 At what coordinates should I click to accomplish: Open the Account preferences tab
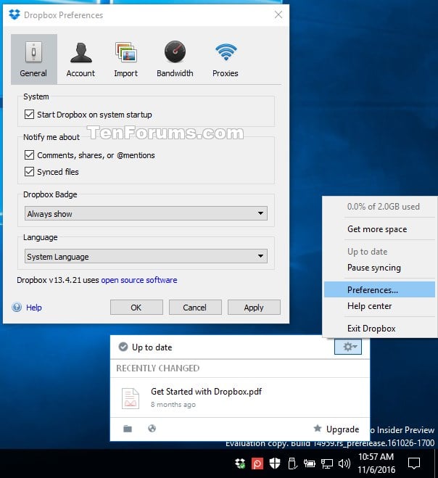coord(80,59)
